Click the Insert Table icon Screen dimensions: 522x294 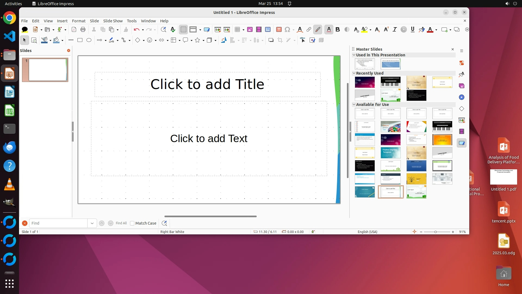coord(237,29)
